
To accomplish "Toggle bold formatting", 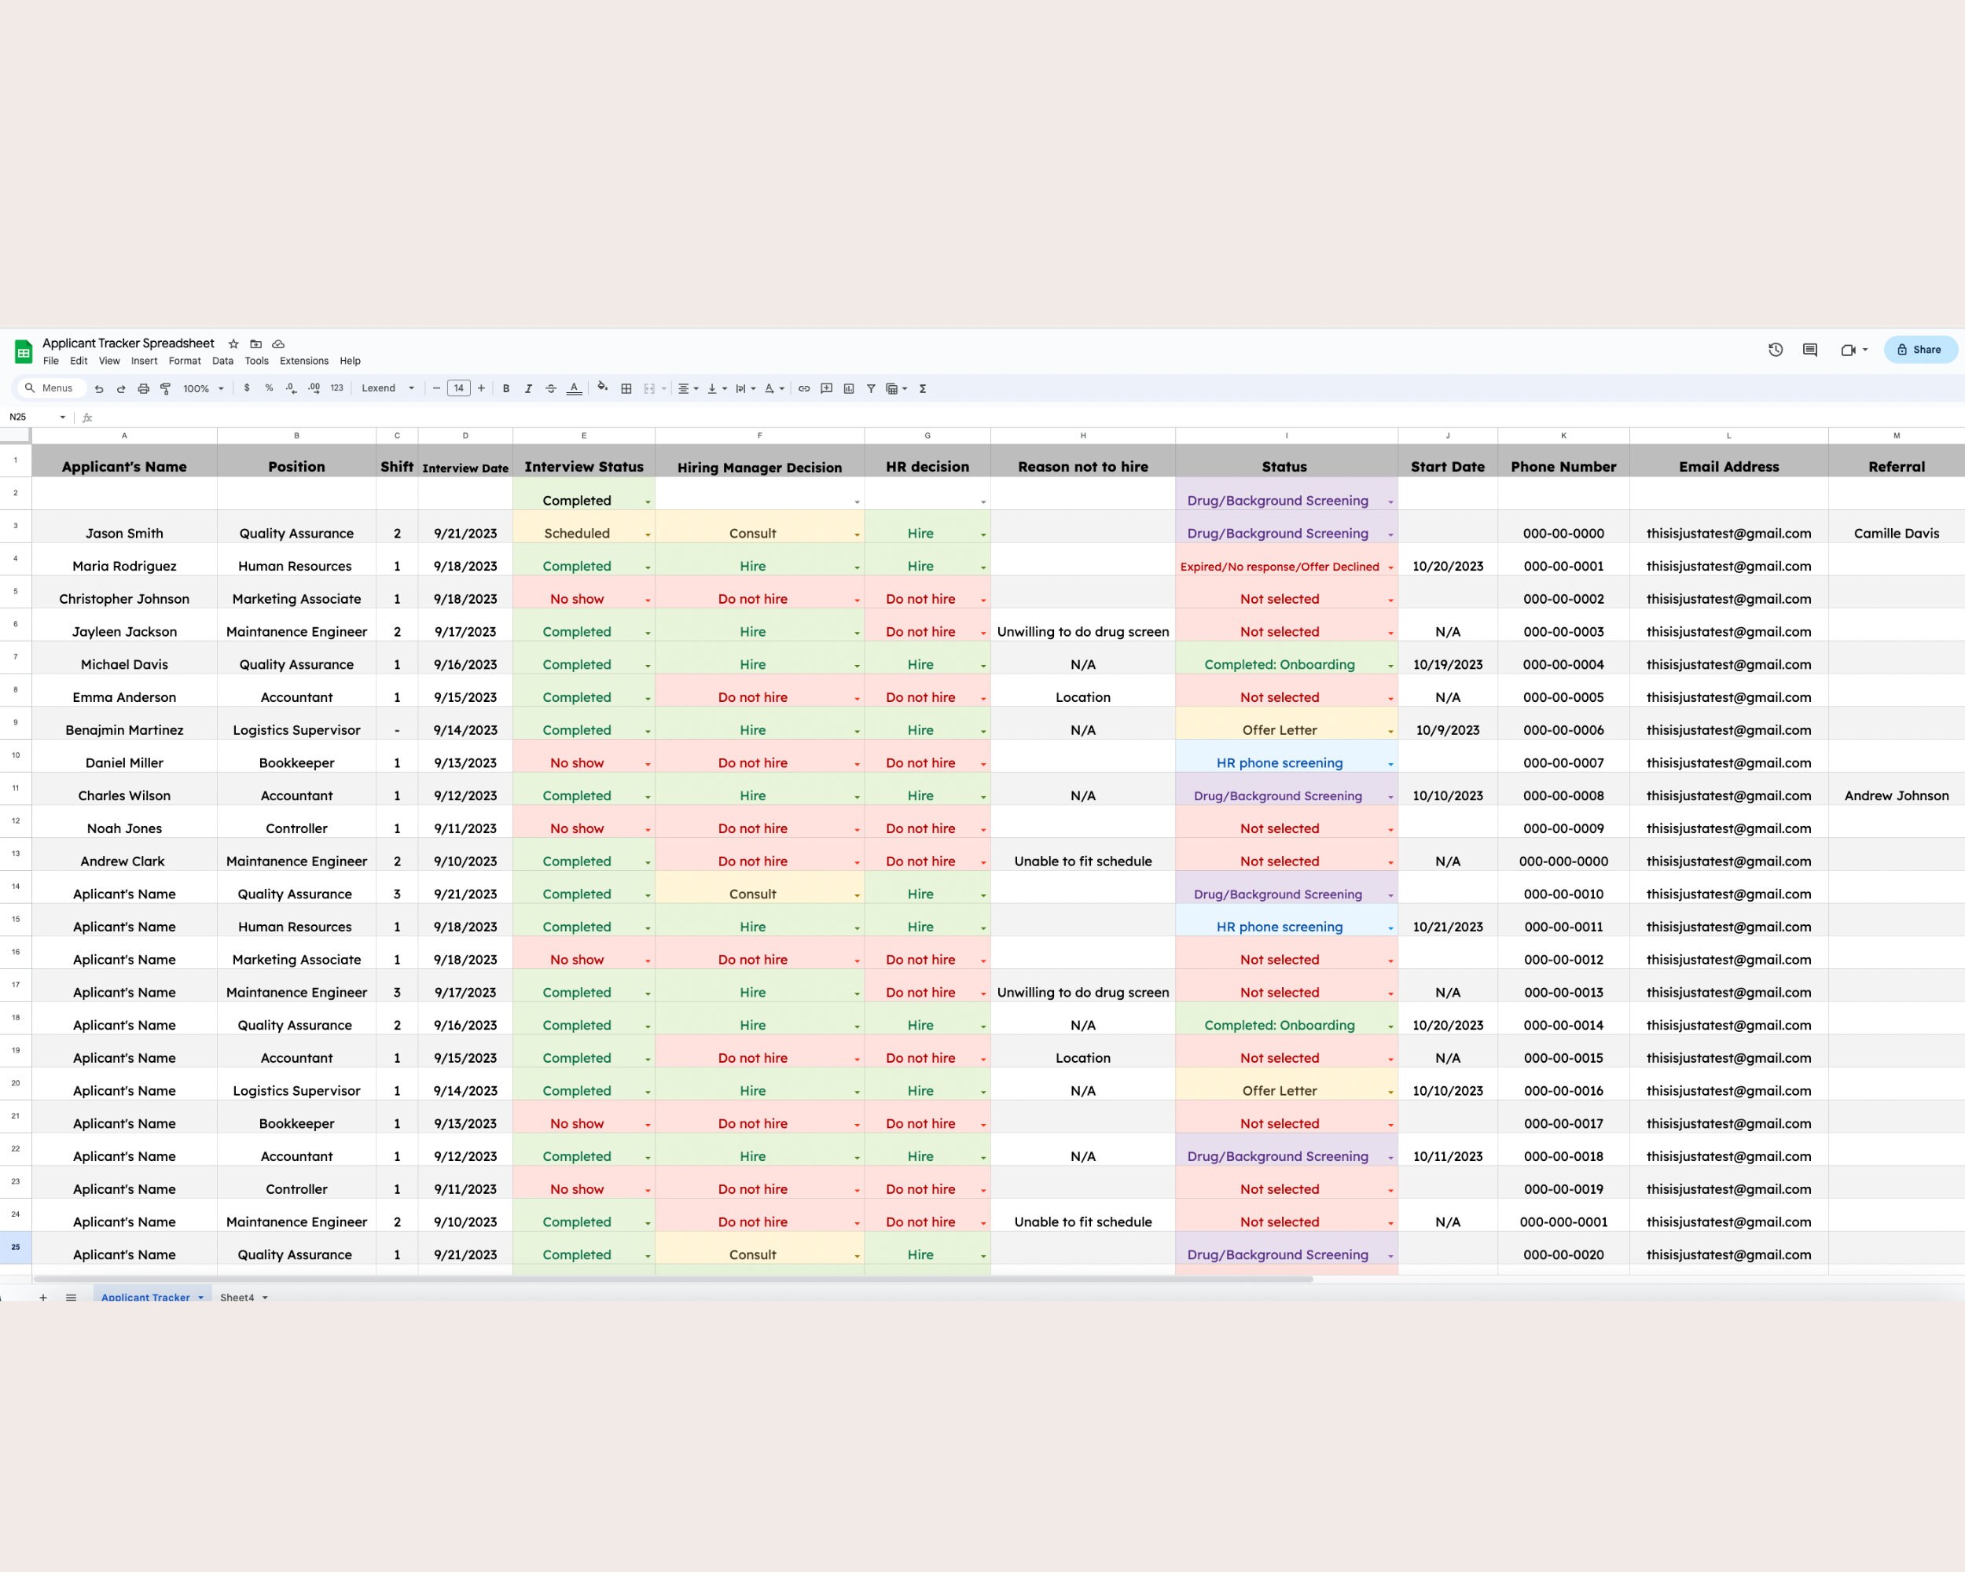I will [x=506, y=388].
